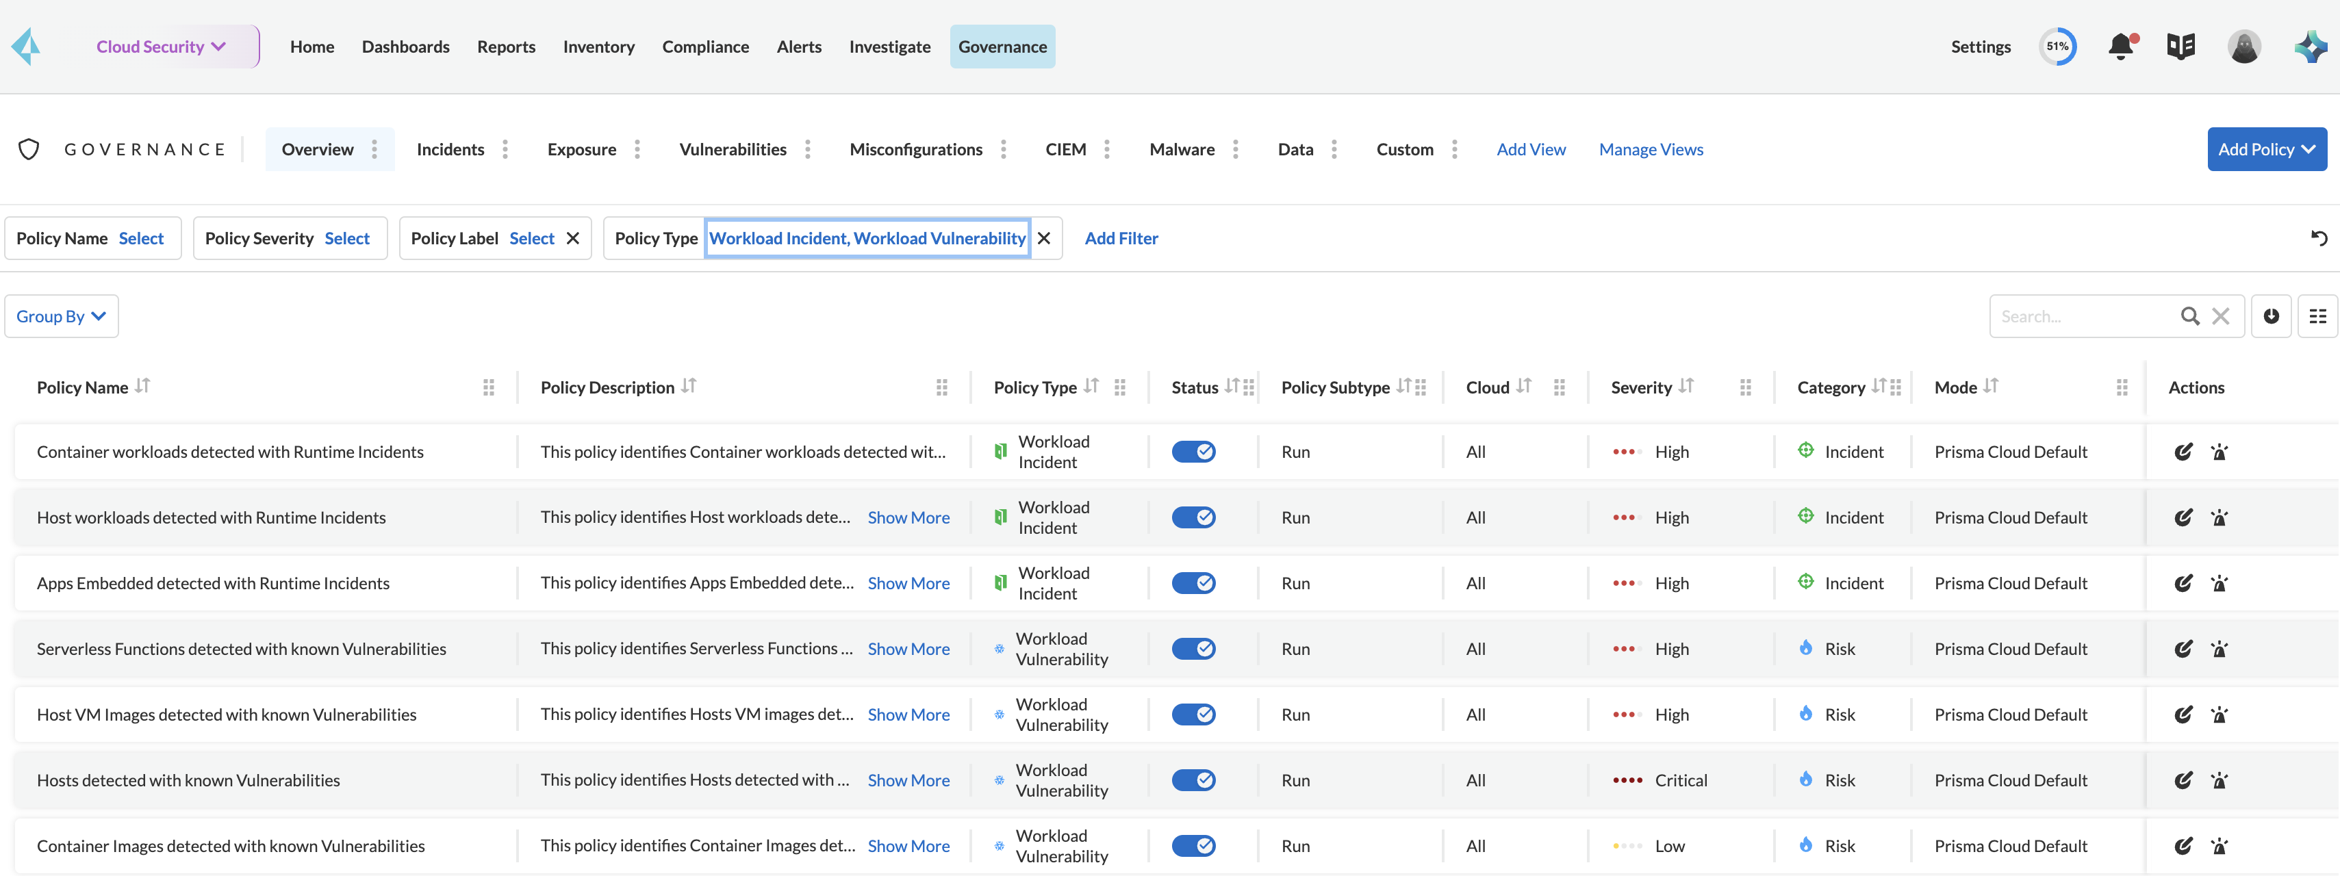The height and width of the screenshot is (876, 2340).
Task: Open the docs book icon in header
Action: pos(2181,47)
